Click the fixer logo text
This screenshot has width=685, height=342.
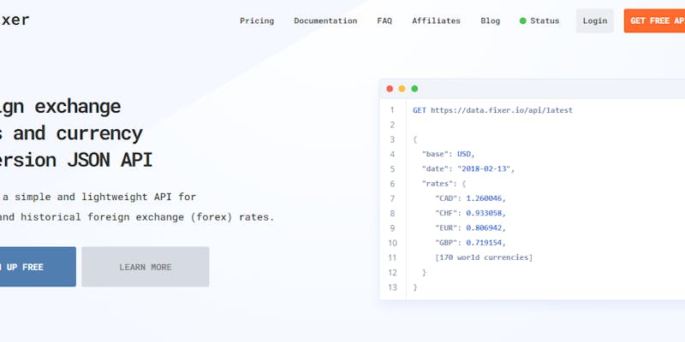tap(15, 20)
